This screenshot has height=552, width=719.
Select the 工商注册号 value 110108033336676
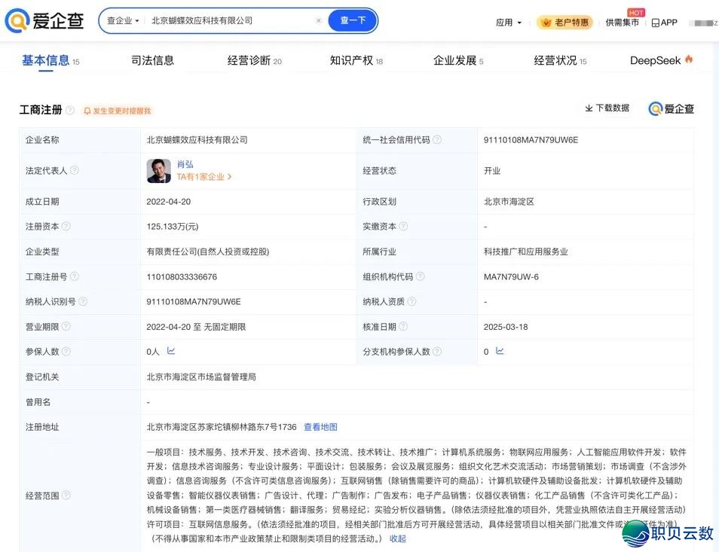(x=182, y=276)
